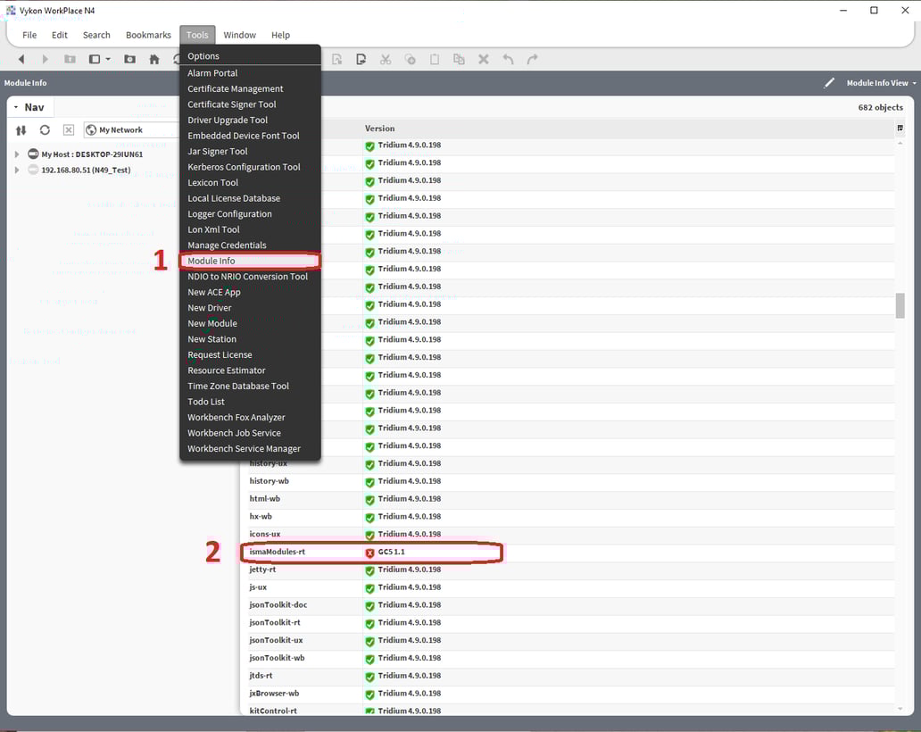Click the green status check beside jetty-rt
921x732 pixels.
point(369,570)
